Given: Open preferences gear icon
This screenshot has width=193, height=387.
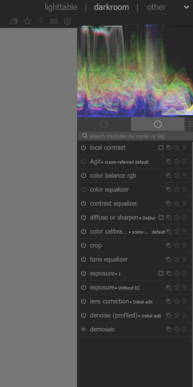Looking at the screenshot, I should pyautogui.click(x=67, y=21).
